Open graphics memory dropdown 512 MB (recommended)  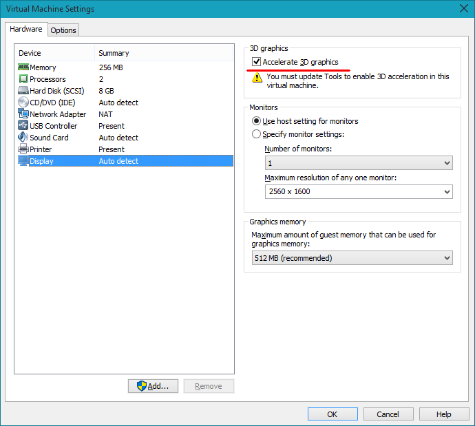point(352,258)
